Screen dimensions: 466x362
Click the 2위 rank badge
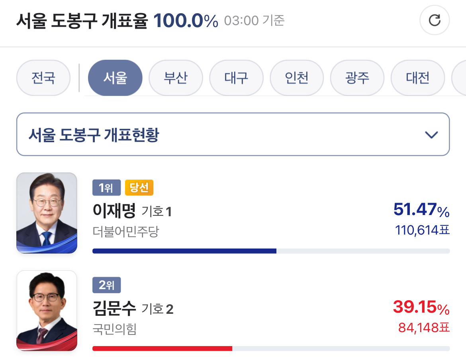click(x=106, y=285)
